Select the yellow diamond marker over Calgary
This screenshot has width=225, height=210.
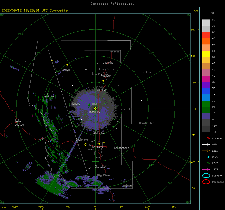(x=99, y=144)
